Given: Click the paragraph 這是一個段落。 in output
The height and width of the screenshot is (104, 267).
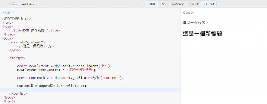Looking at the screenshot, I should pyautogui.click(x=196, y=23).
